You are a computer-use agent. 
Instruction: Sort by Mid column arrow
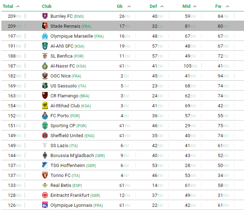(195, 6)
